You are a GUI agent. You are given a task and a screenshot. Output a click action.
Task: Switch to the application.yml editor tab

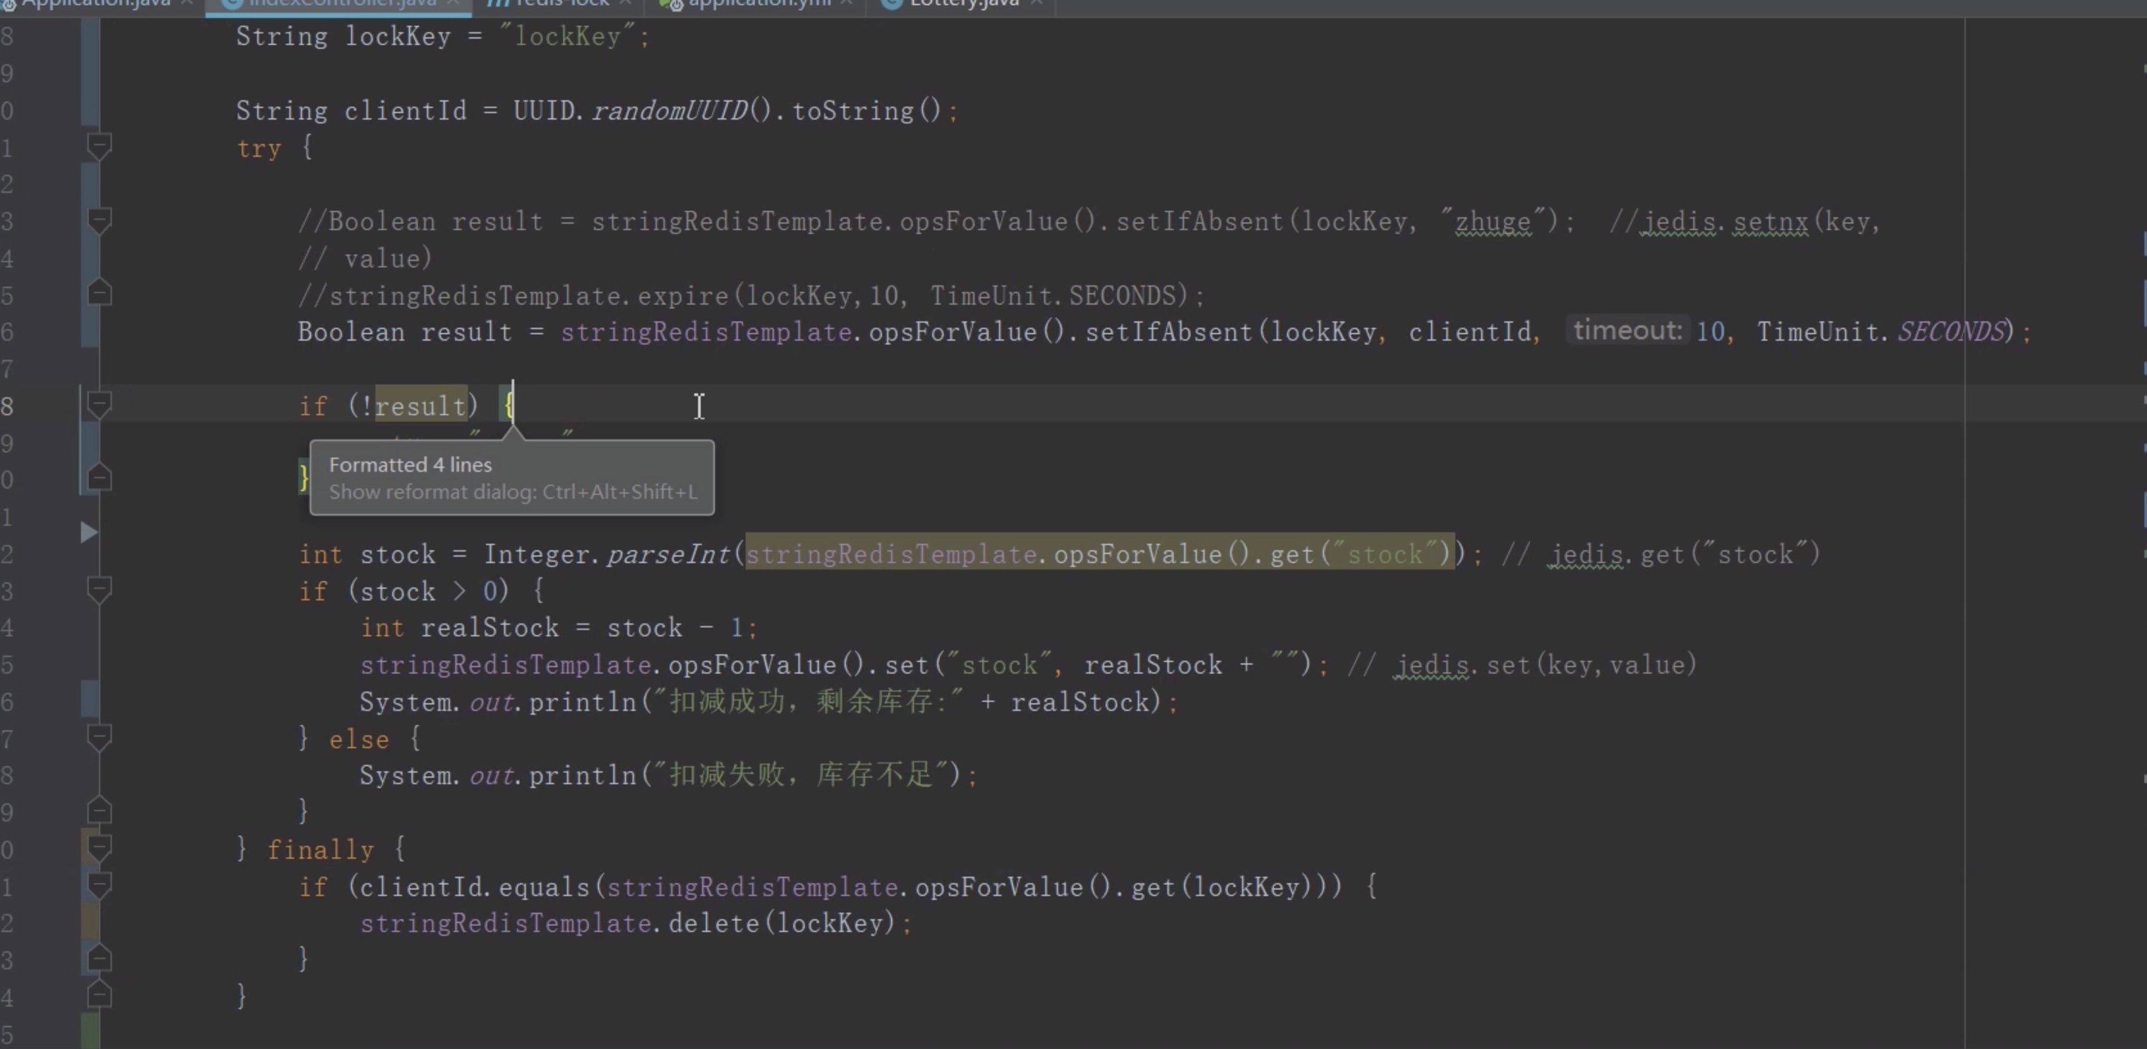point(757,5)
